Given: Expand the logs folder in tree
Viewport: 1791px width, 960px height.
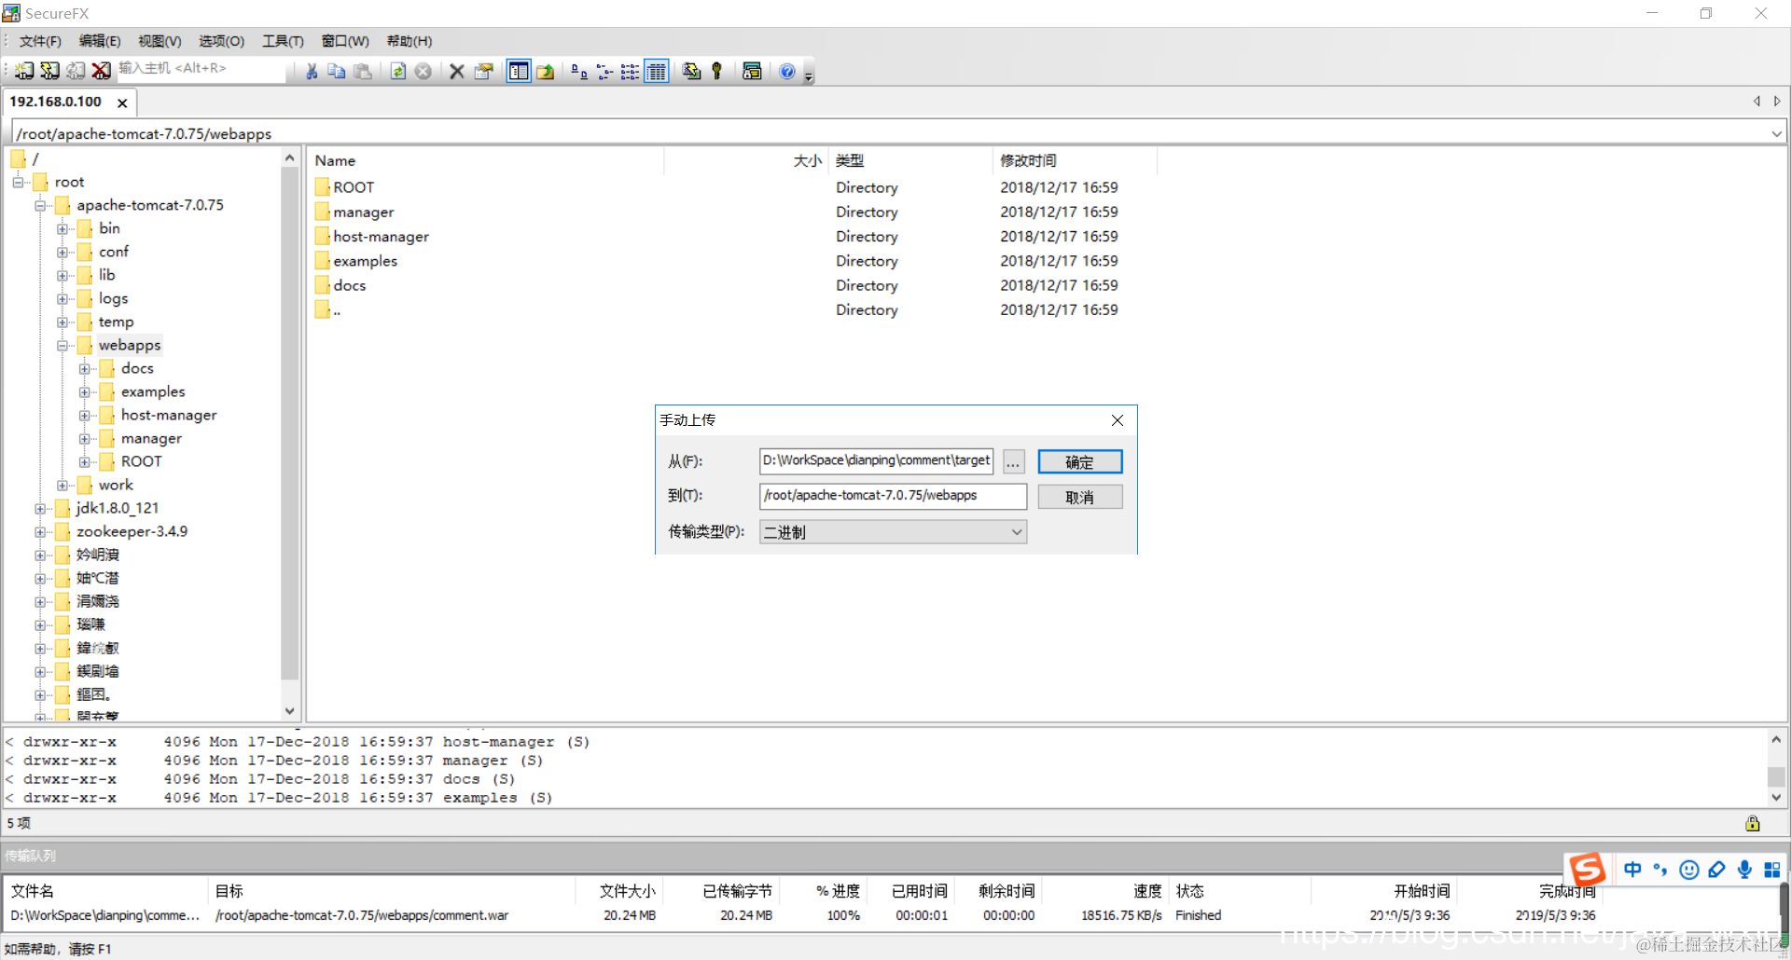Looking at the screenshot, I should (x=62, y=298).
